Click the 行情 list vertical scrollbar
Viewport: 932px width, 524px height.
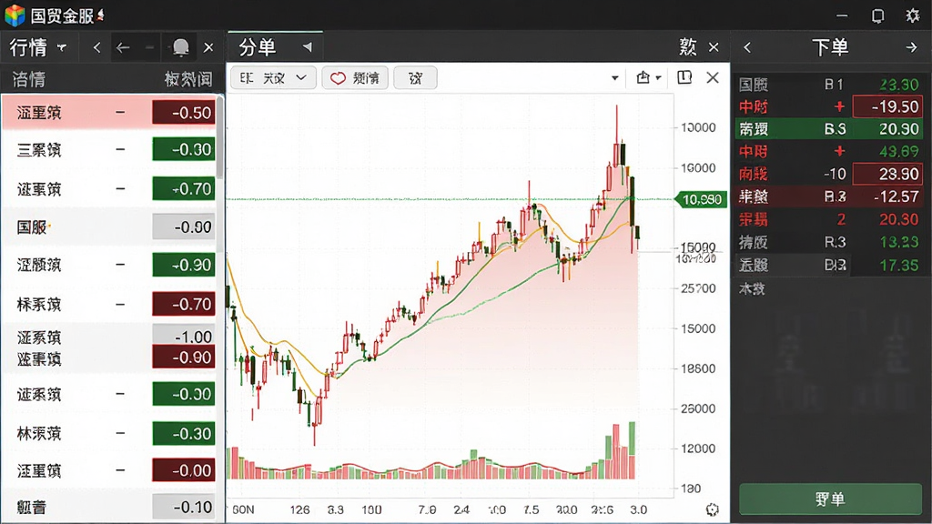click(219, 136)
